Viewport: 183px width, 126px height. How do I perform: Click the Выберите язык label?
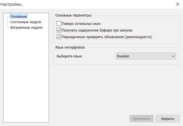[x=69, y=56]
